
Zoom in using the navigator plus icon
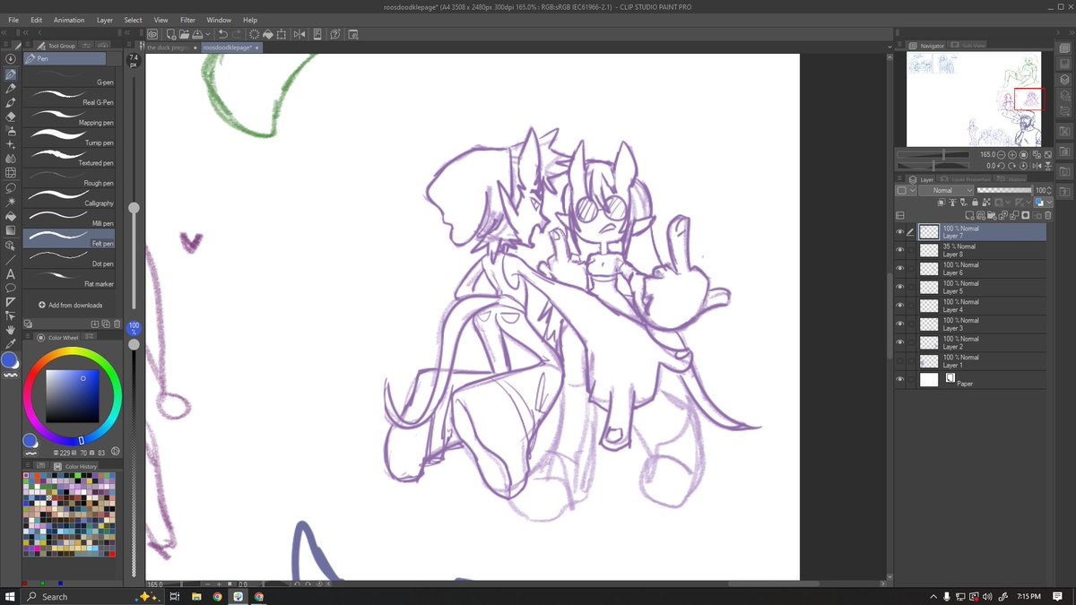click(x=1012, y=154)
